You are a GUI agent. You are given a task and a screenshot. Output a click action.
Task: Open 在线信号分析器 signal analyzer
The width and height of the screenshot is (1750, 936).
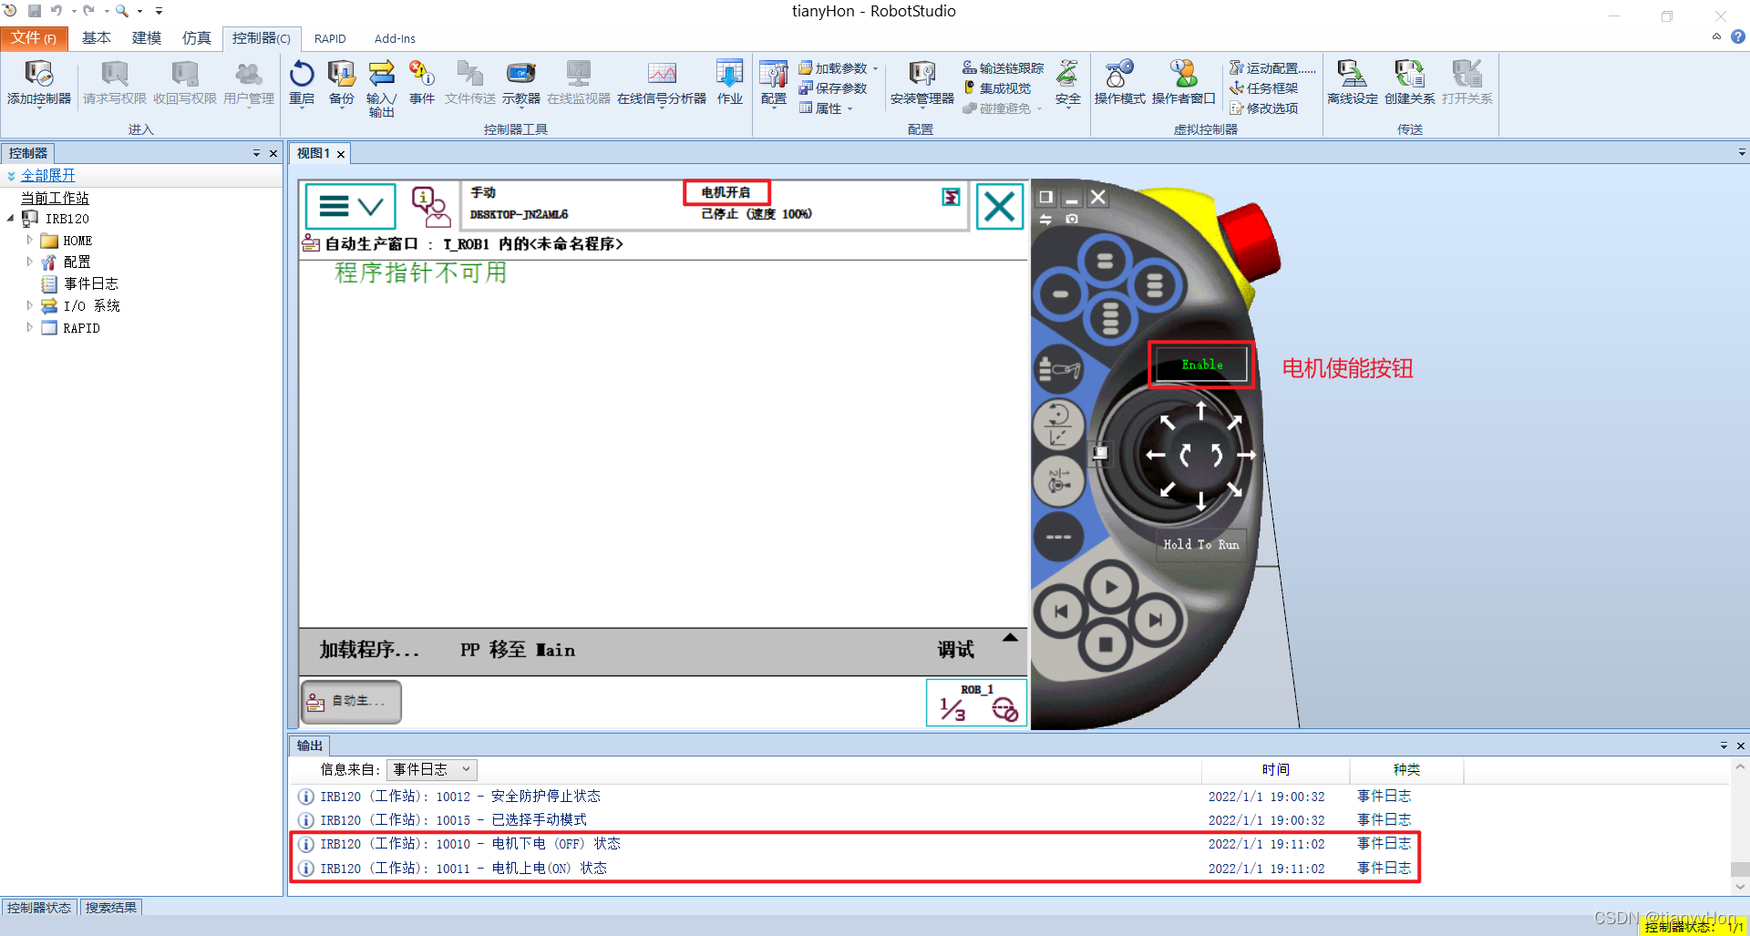(x=661, y=82)
